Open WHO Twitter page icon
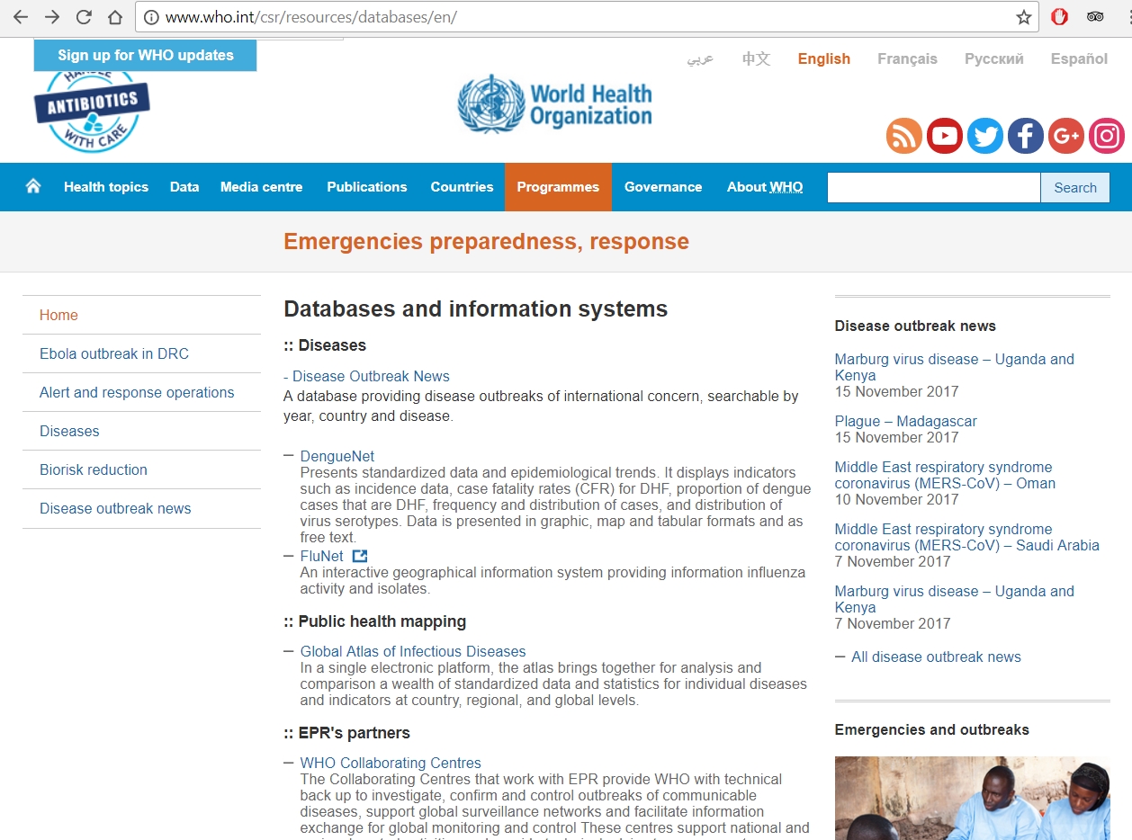The height and width of the screenshot is (840, 1132). 985,136
